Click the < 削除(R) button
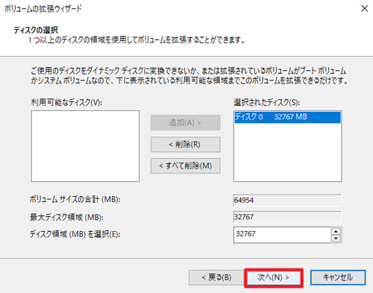 (186, 145)
